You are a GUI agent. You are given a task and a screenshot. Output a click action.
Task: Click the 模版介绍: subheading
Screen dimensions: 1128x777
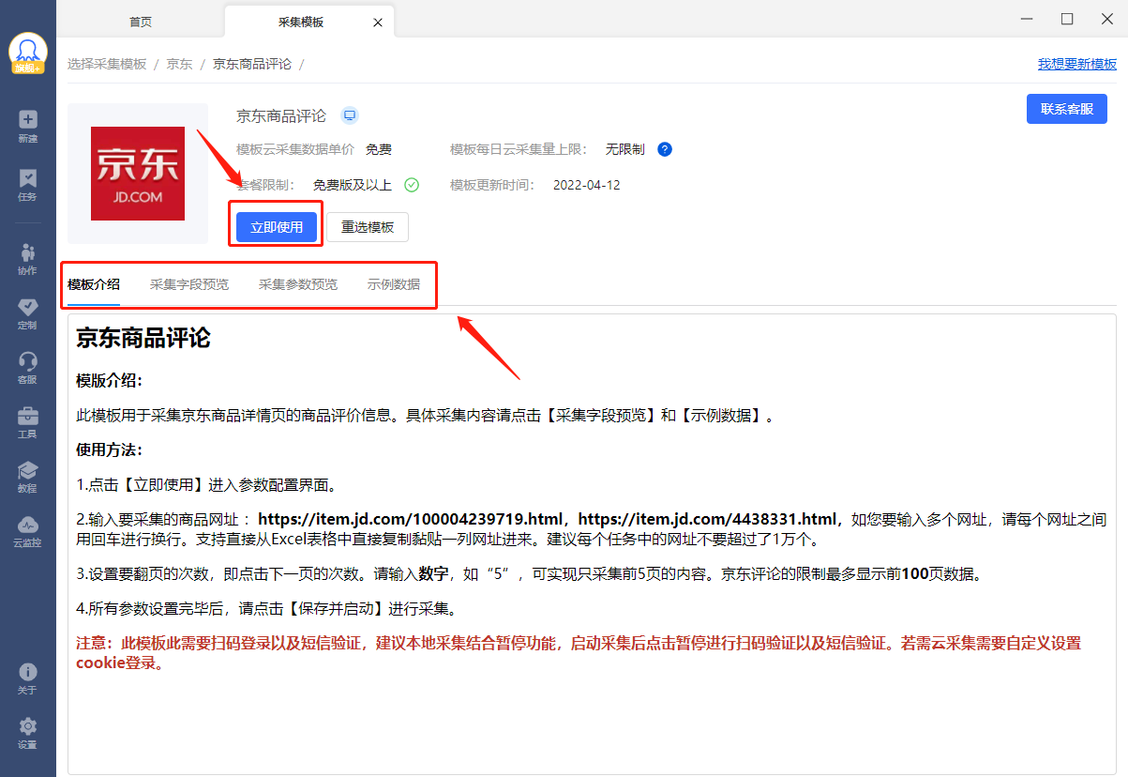[x=109, y=381]
